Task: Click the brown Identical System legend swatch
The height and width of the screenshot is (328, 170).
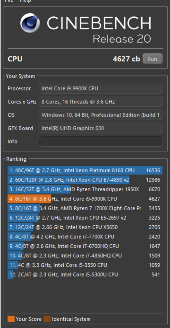Action: point(47,319)
